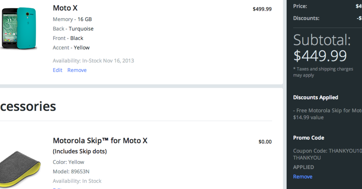
Task: Click the Free Motorola Skip discount line
Action: pos(327,110)
